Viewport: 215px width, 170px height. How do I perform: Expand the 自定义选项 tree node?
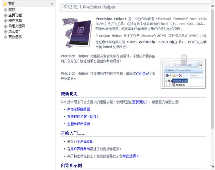point(5,26)
